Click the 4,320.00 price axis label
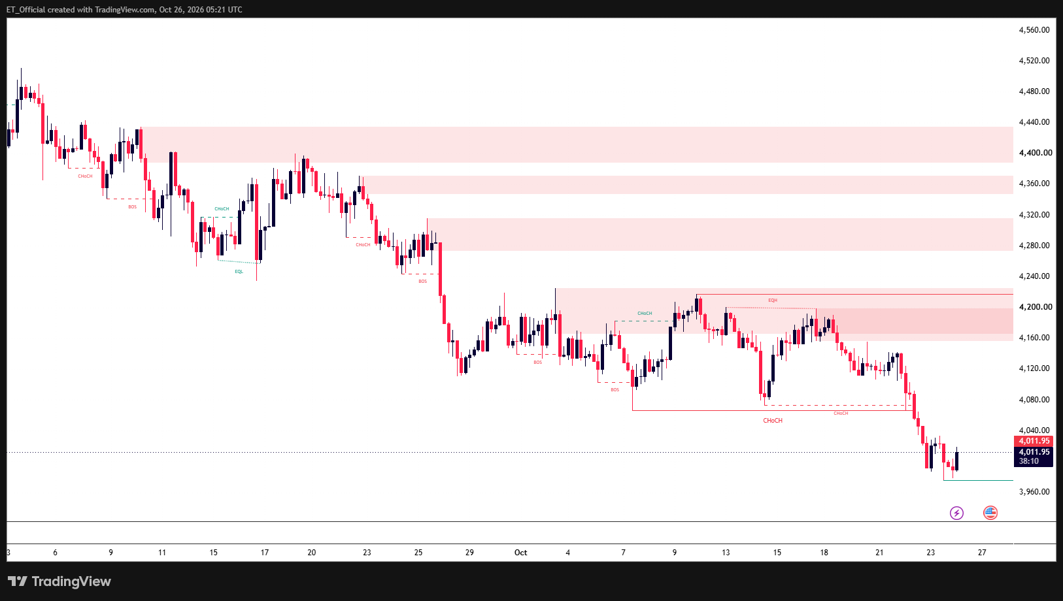 [1034, 215]
